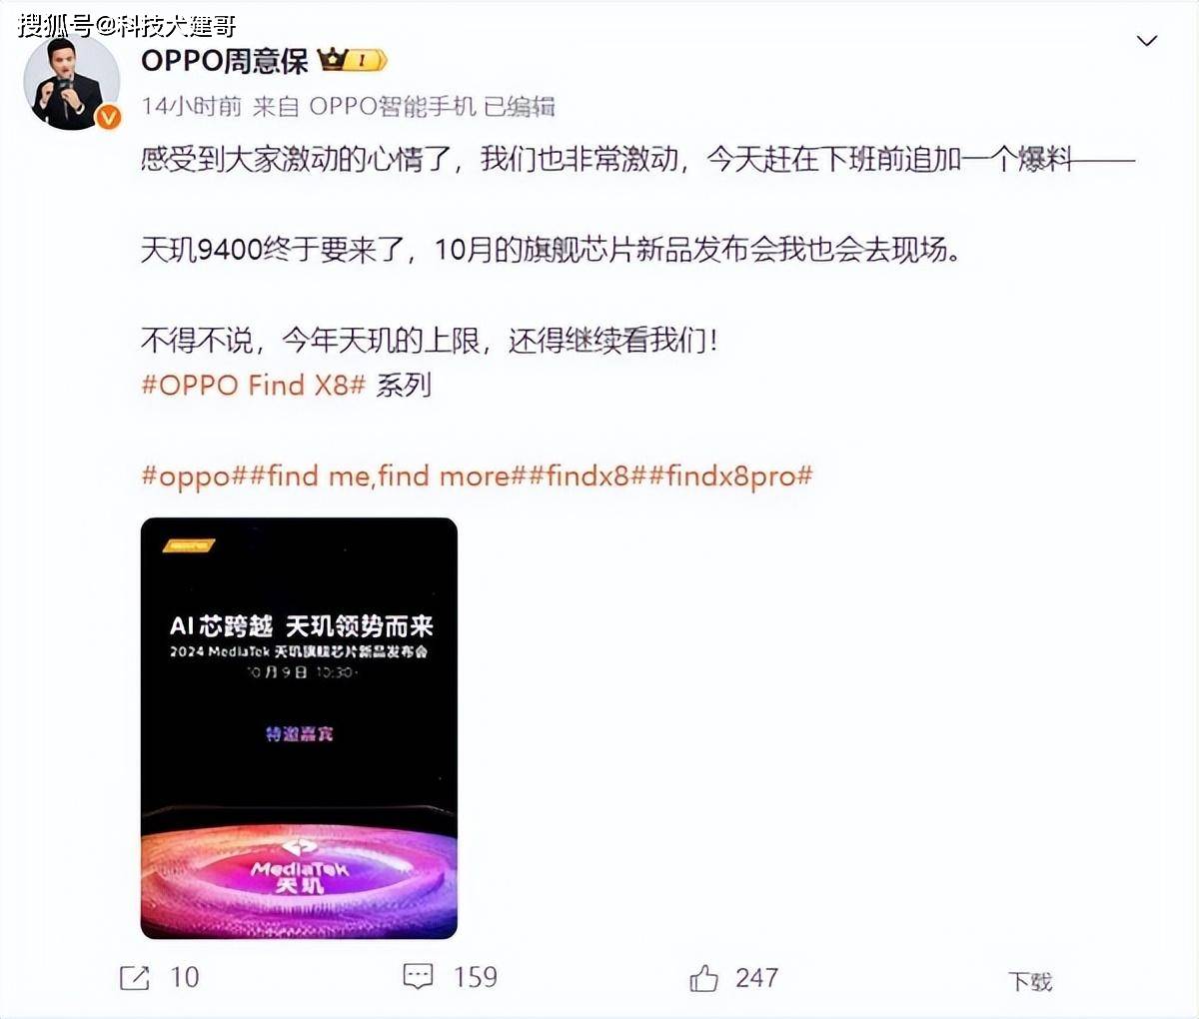Open the OPPO周意保 username link
1199x1019 pixels.
[x=225, y=61]
